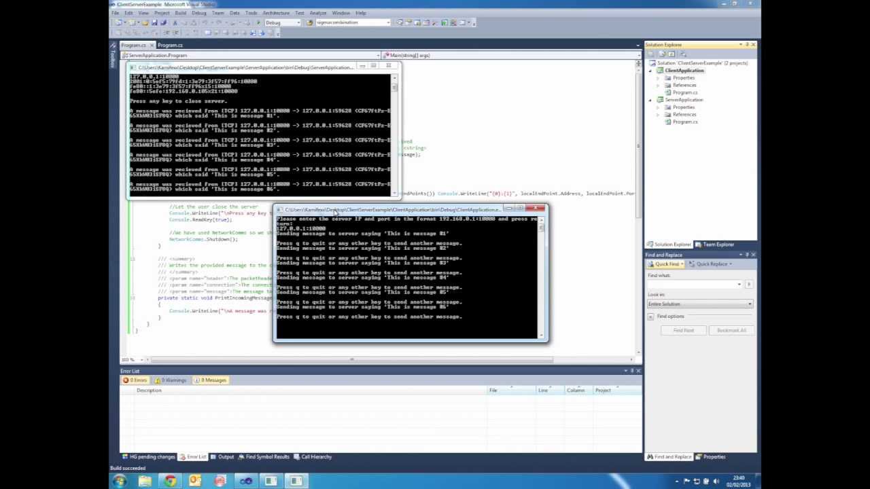Start debugging with the green play arrow
This screenshot has width=870, height=489.
coord(258,22)
